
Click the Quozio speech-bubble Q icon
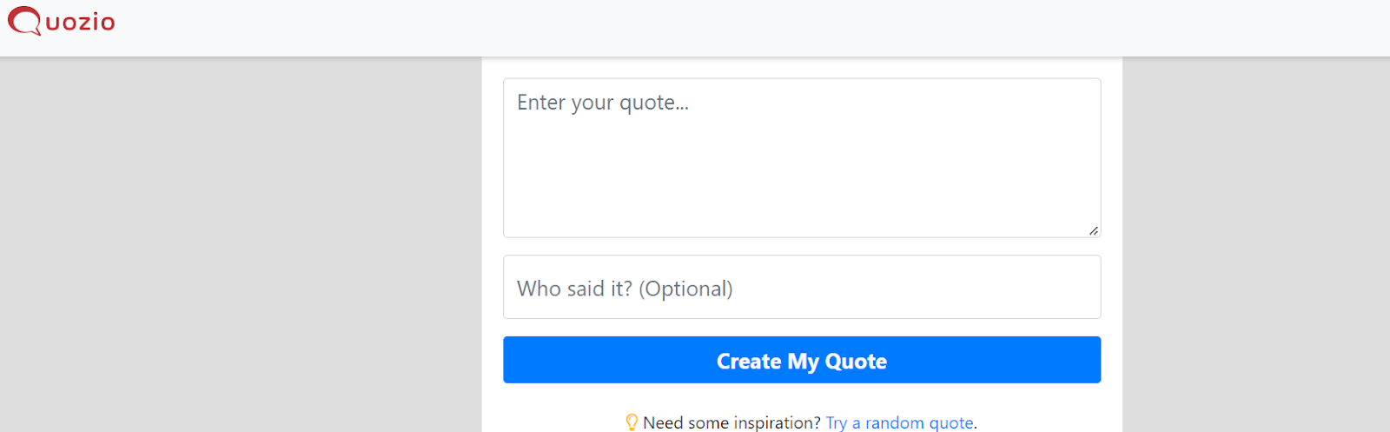(24, 21)
